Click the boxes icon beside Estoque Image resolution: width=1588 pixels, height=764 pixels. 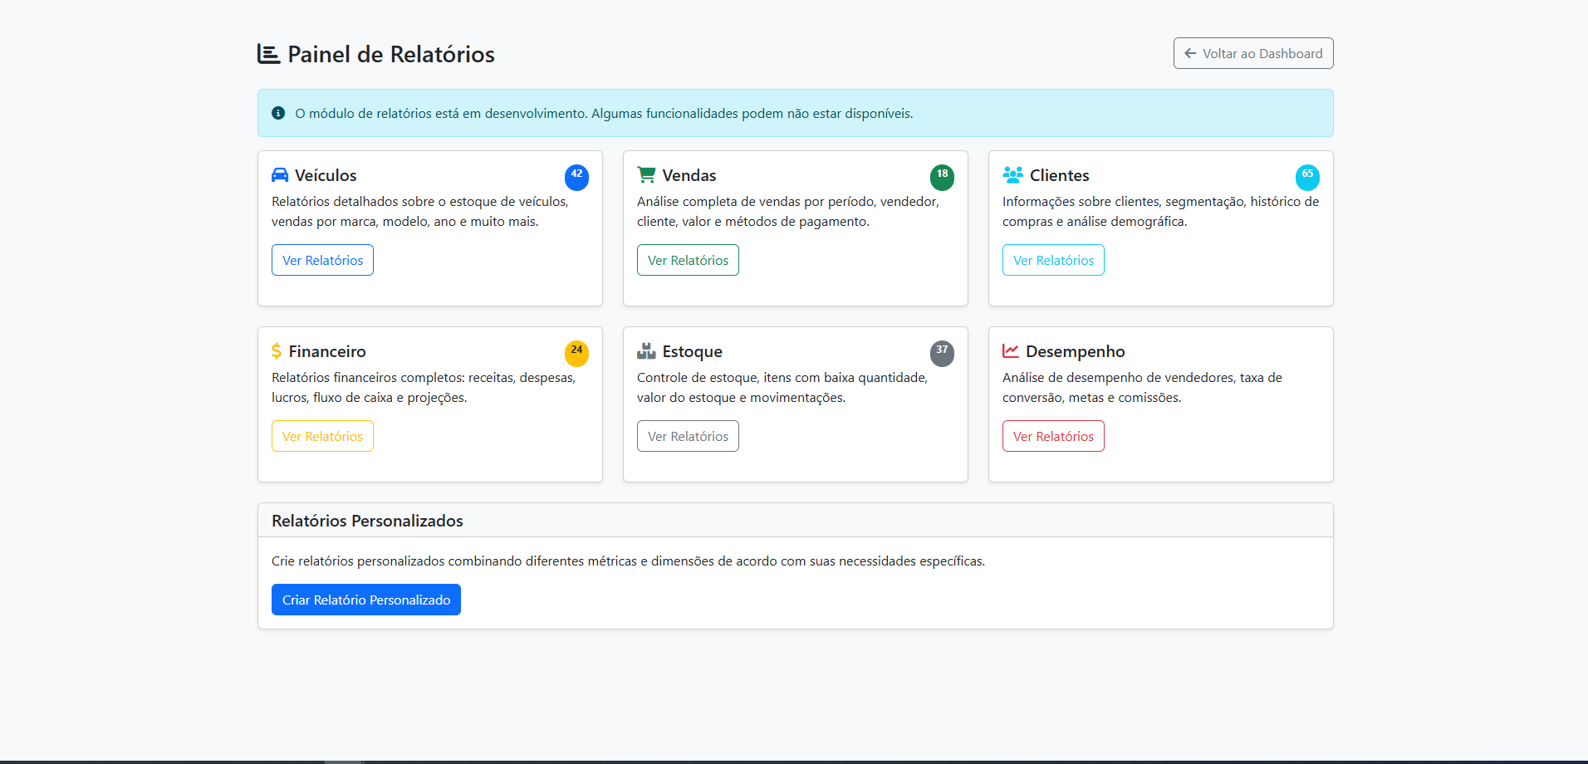click(x=646, y=351)
